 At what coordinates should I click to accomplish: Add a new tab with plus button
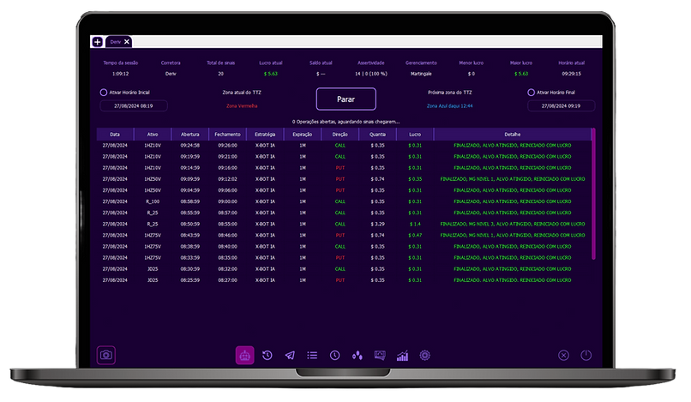point(97,41)
